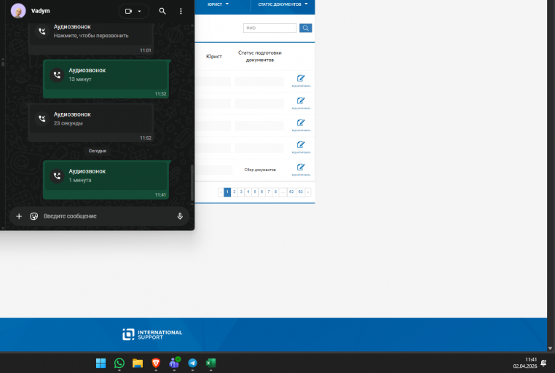Open the three-dot chat menu

point(181,11)
